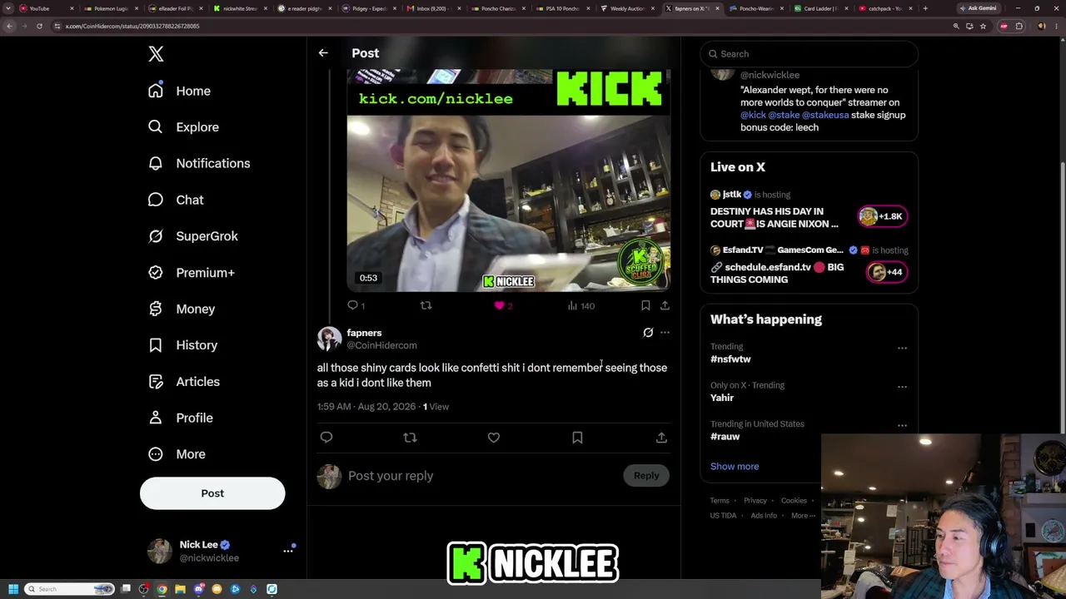Open the 1:59 AM · Aug 20, 2026 timestamp
Screen dimensions: 1066x599
pyautogui.click(x=366, y=407)
